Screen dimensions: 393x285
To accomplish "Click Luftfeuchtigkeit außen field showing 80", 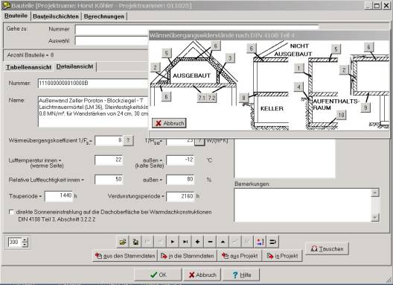I will click(x=180, y=180).
